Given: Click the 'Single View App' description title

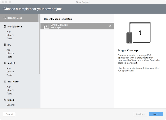Looking at the screenshot, I should (x=129, y=50).
